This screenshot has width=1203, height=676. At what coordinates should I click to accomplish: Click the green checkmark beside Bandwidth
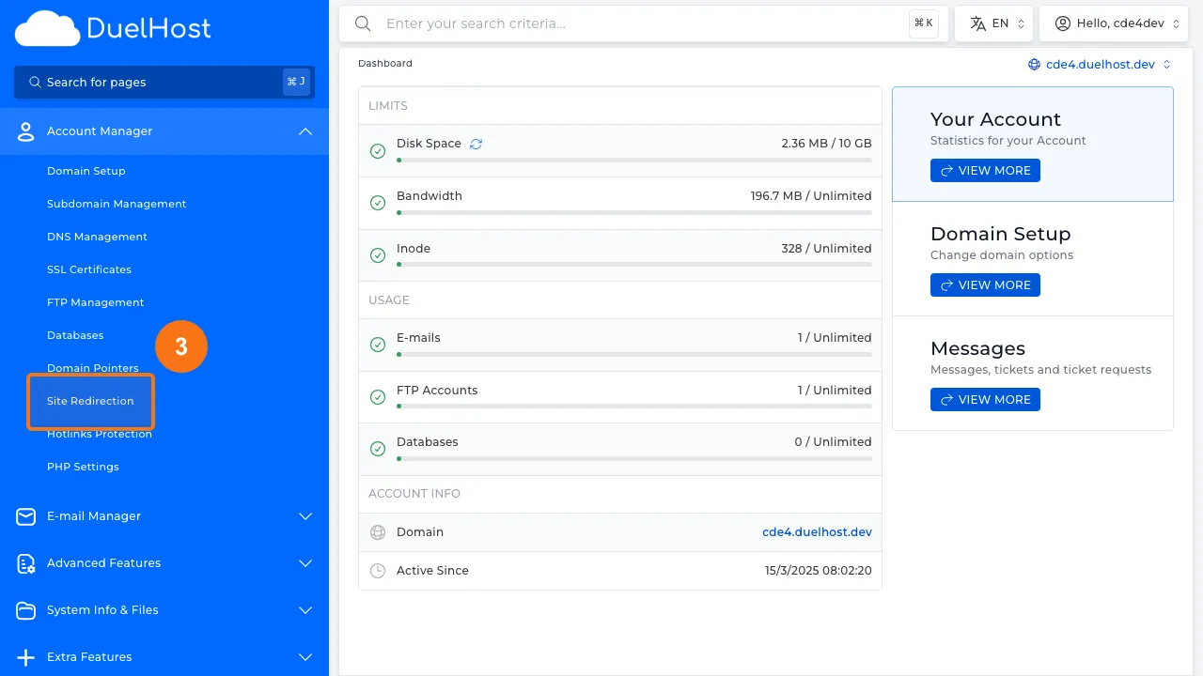pos(378,202)
